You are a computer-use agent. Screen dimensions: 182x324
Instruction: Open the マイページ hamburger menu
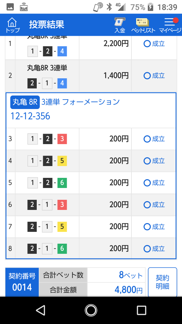[x=170, y=25]
